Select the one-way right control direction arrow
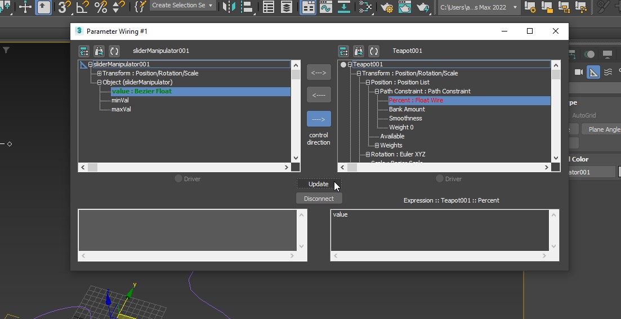The image size is (621, 319). (319, 119)
